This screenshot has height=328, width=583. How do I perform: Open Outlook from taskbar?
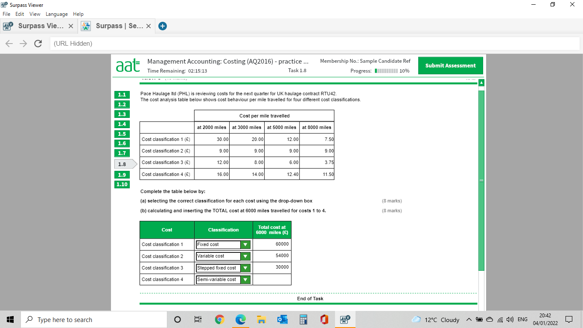coord(282,319)
